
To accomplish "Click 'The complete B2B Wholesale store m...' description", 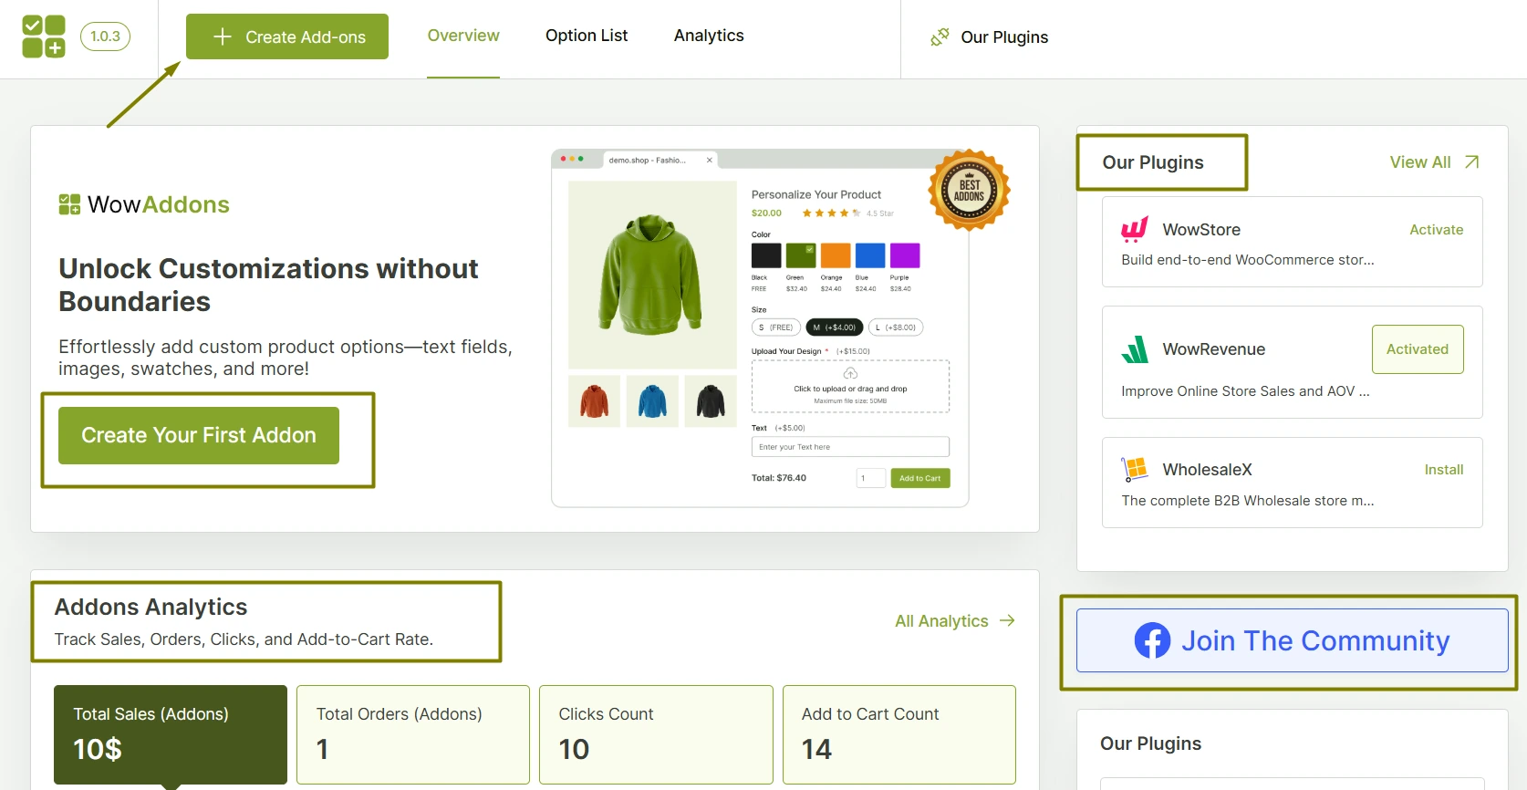I will click(x=1248, y=501).
